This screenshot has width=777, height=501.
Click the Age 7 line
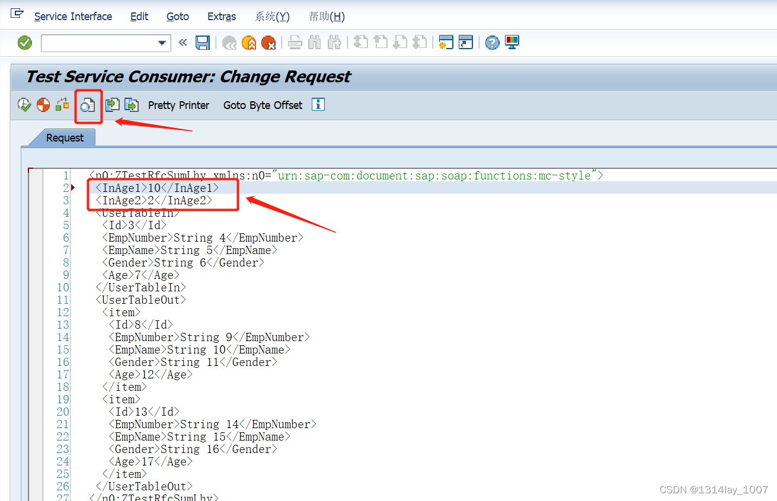(140, 275)
